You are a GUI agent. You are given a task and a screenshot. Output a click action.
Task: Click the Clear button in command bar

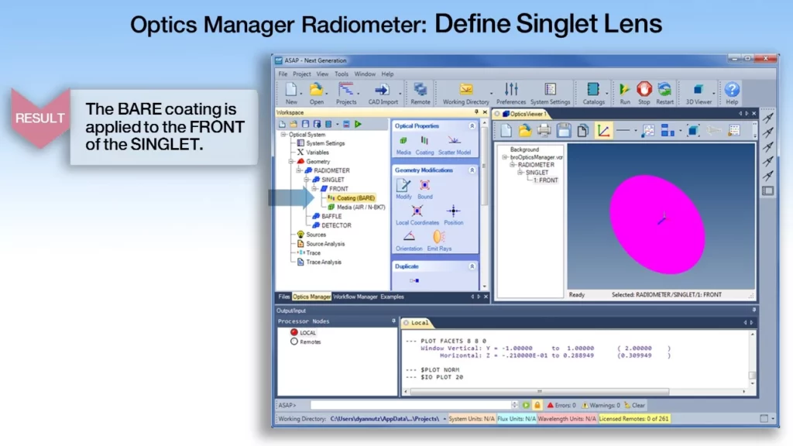pyautogui.click(x=634, y=405)
